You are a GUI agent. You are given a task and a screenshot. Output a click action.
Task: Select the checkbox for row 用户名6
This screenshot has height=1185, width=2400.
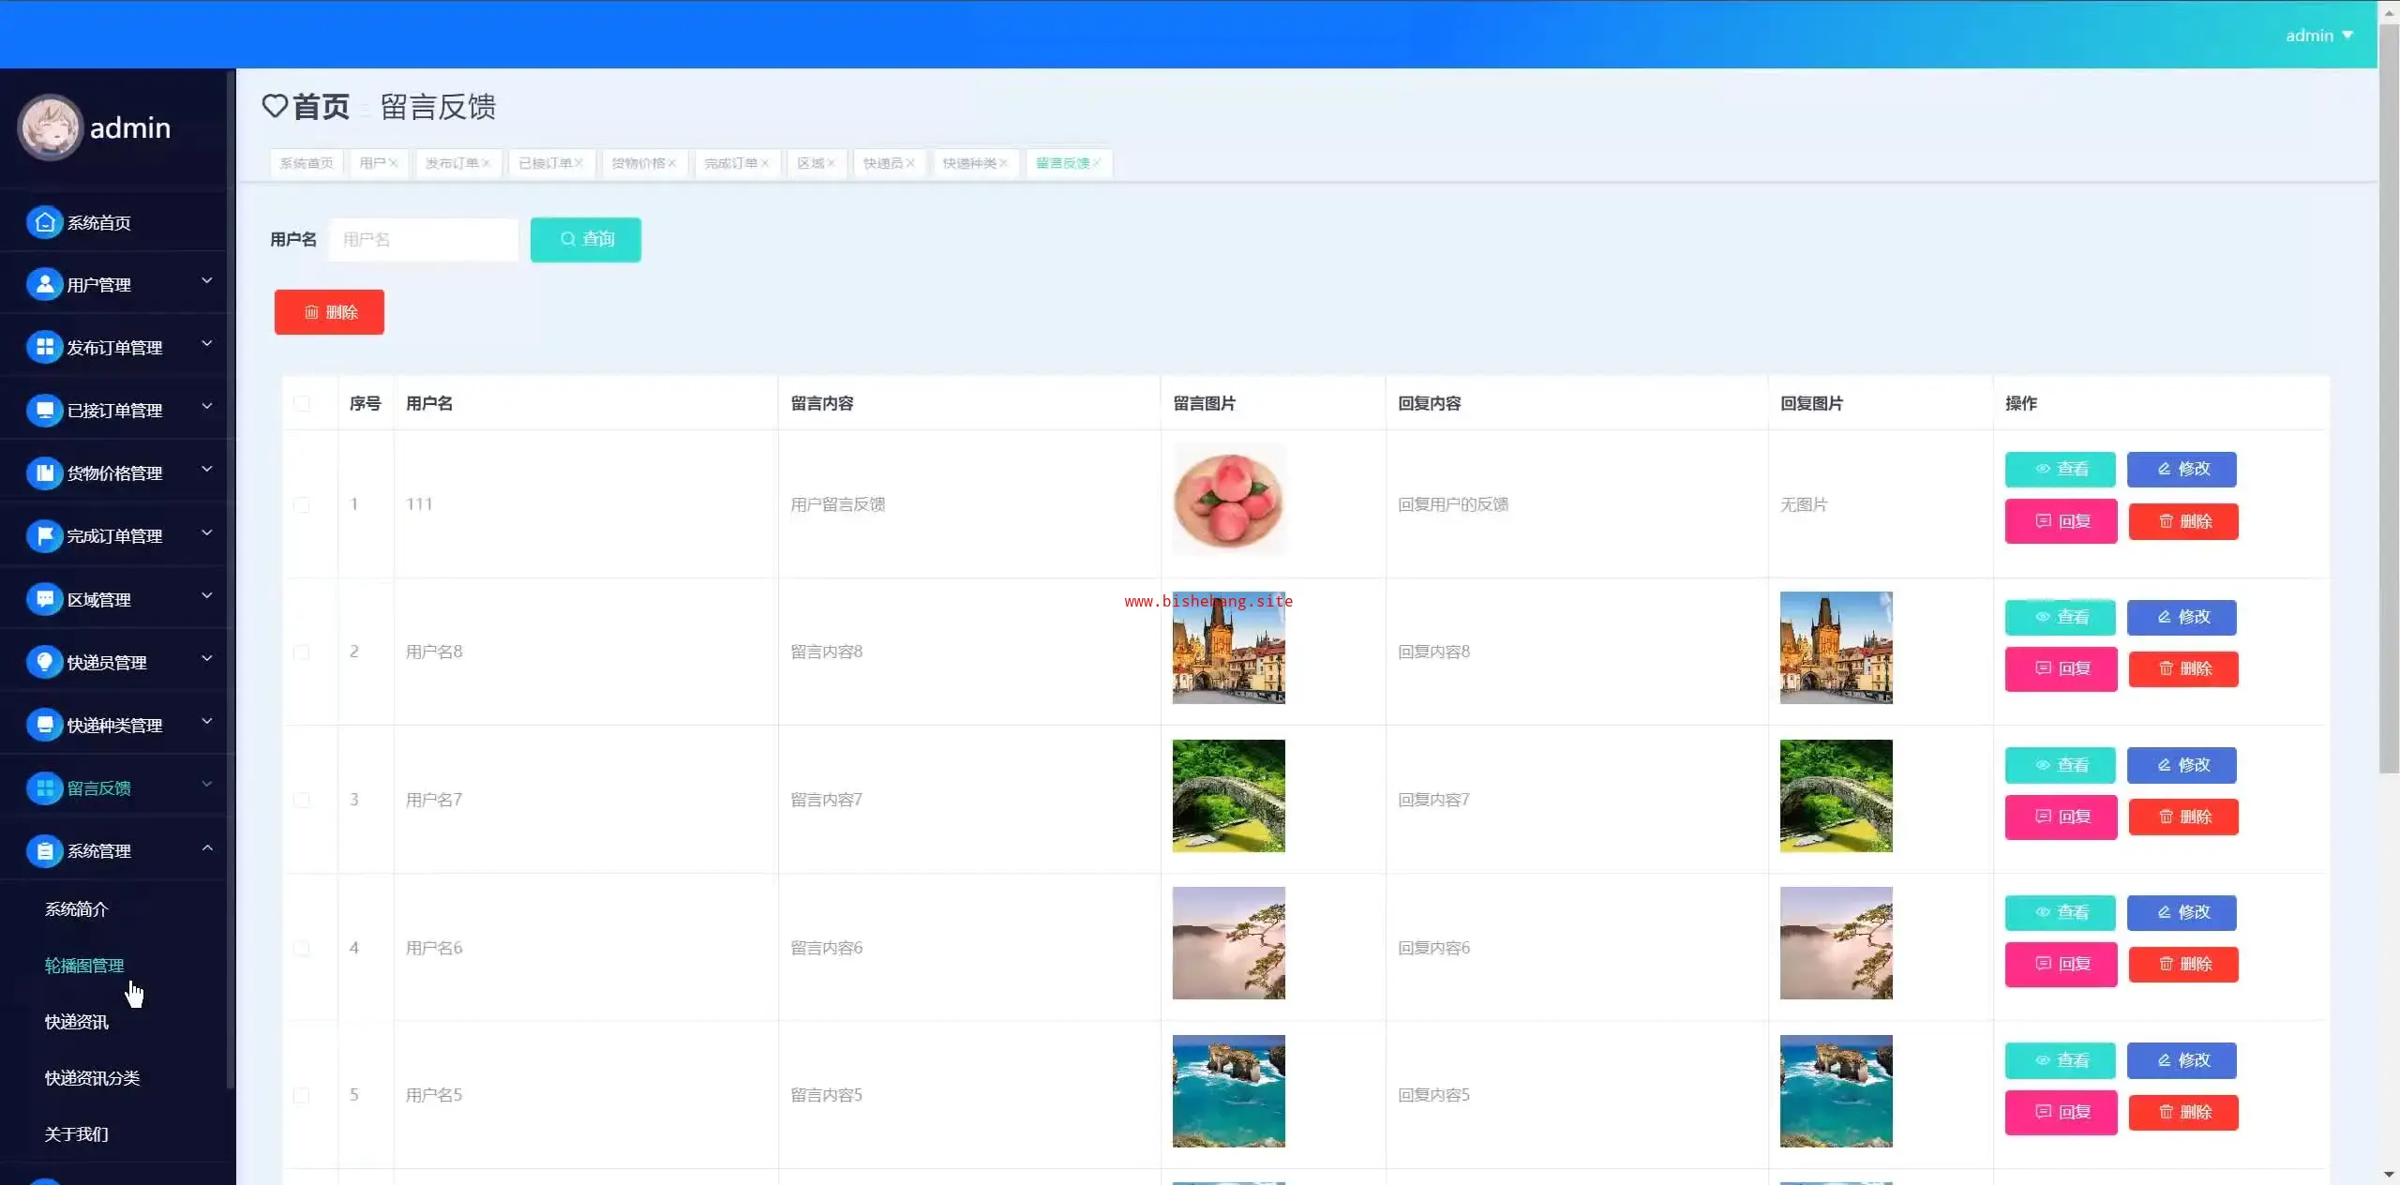302,948
